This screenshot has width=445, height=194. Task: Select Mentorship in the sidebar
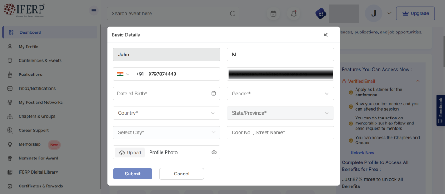[29, 144]
